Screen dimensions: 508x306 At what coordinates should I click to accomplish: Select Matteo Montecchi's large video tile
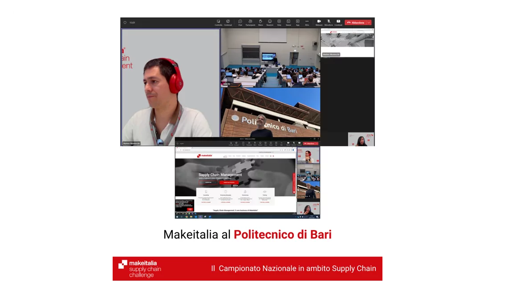pos(171,87)
